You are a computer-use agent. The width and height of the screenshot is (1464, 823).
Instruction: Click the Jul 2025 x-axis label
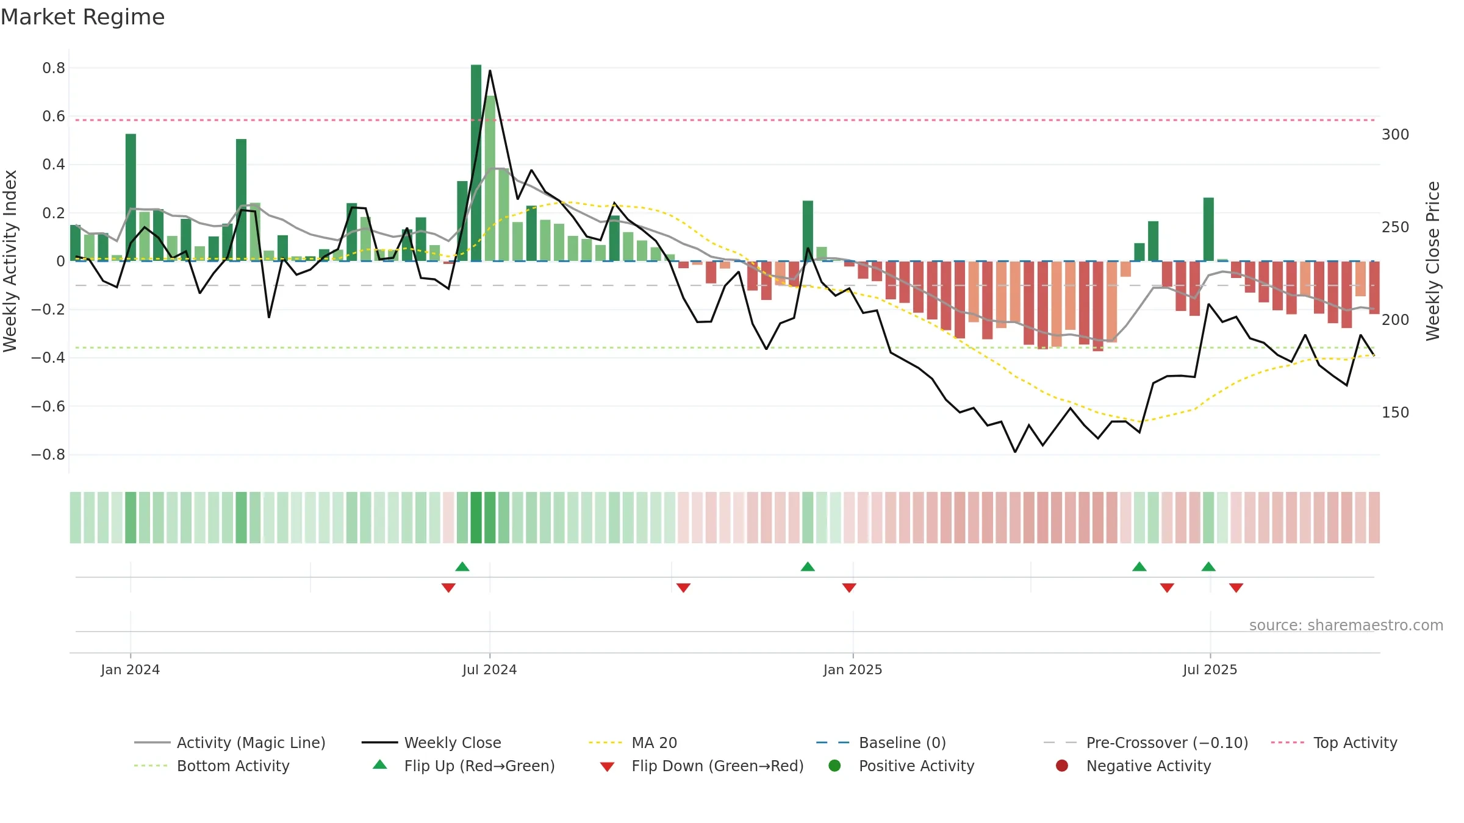1210,669
